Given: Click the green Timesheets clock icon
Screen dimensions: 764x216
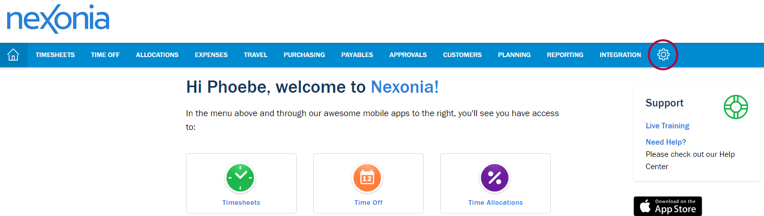Looking at the screenshot, I should point(241,178).
